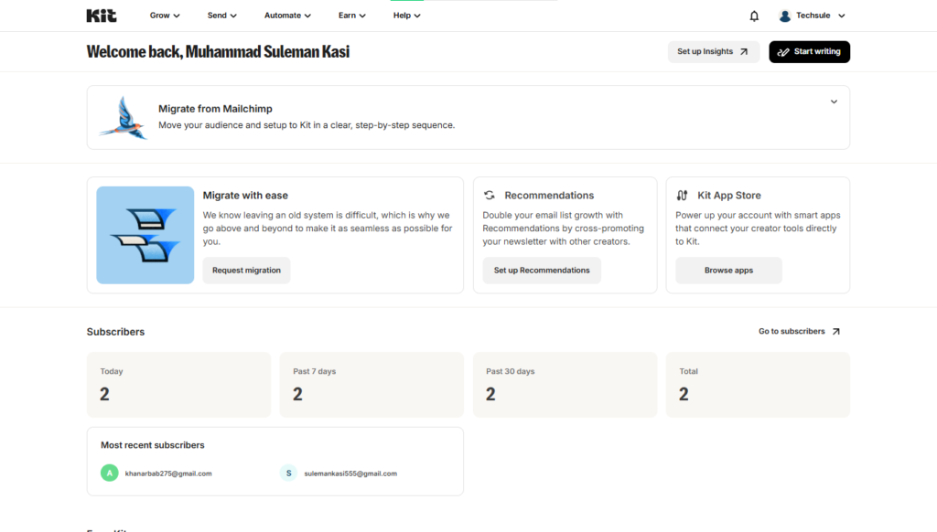Screen dimensions: 937x532
Task: Click the Migrate from Mailchimp heading
Action: pyautogui.click(x=215, y=109)
